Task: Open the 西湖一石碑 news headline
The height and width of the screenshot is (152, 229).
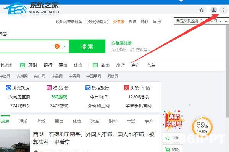Action: [x=94, y=138]
